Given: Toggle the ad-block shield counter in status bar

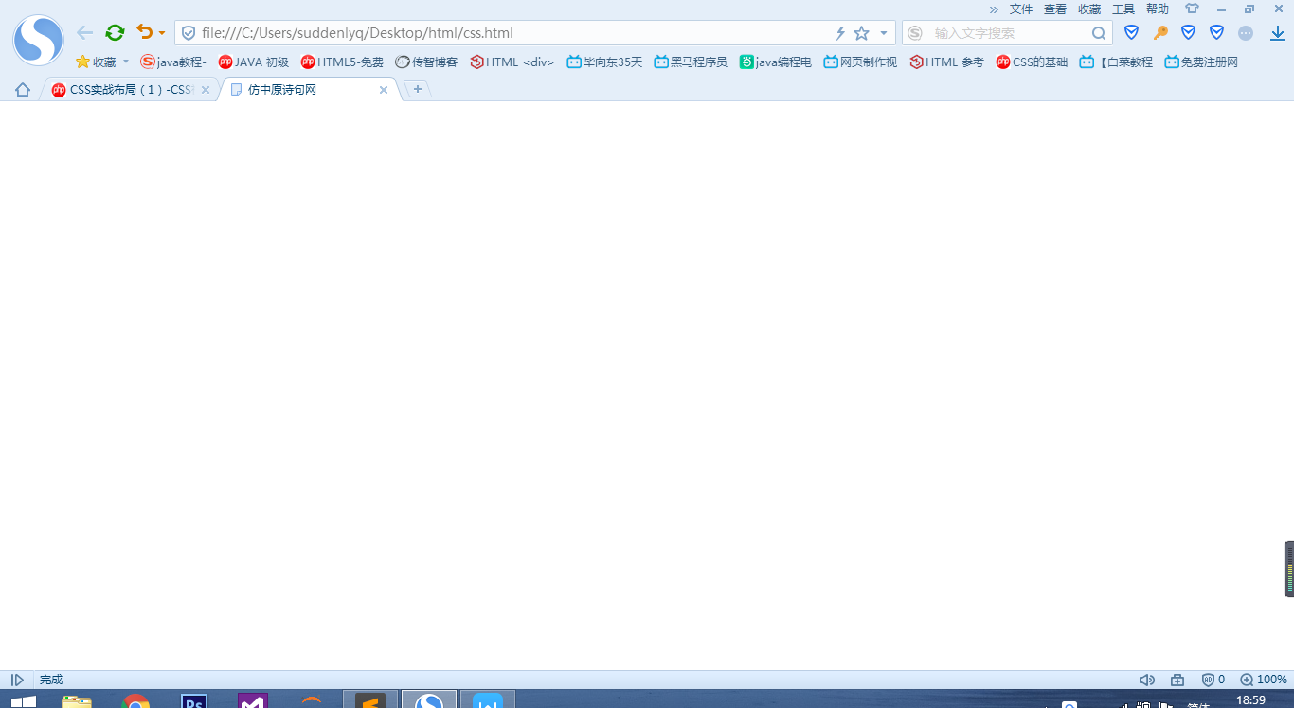Looking at the screenshot, I should click(1213, 680).
